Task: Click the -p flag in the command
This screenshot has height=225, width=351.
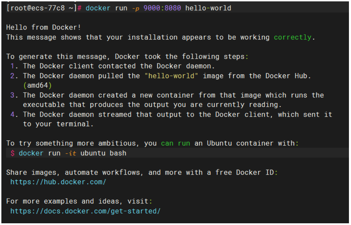Action: pos(136,9)
